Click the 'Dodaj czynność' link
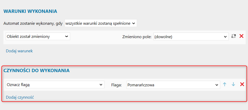 [20, 97]
